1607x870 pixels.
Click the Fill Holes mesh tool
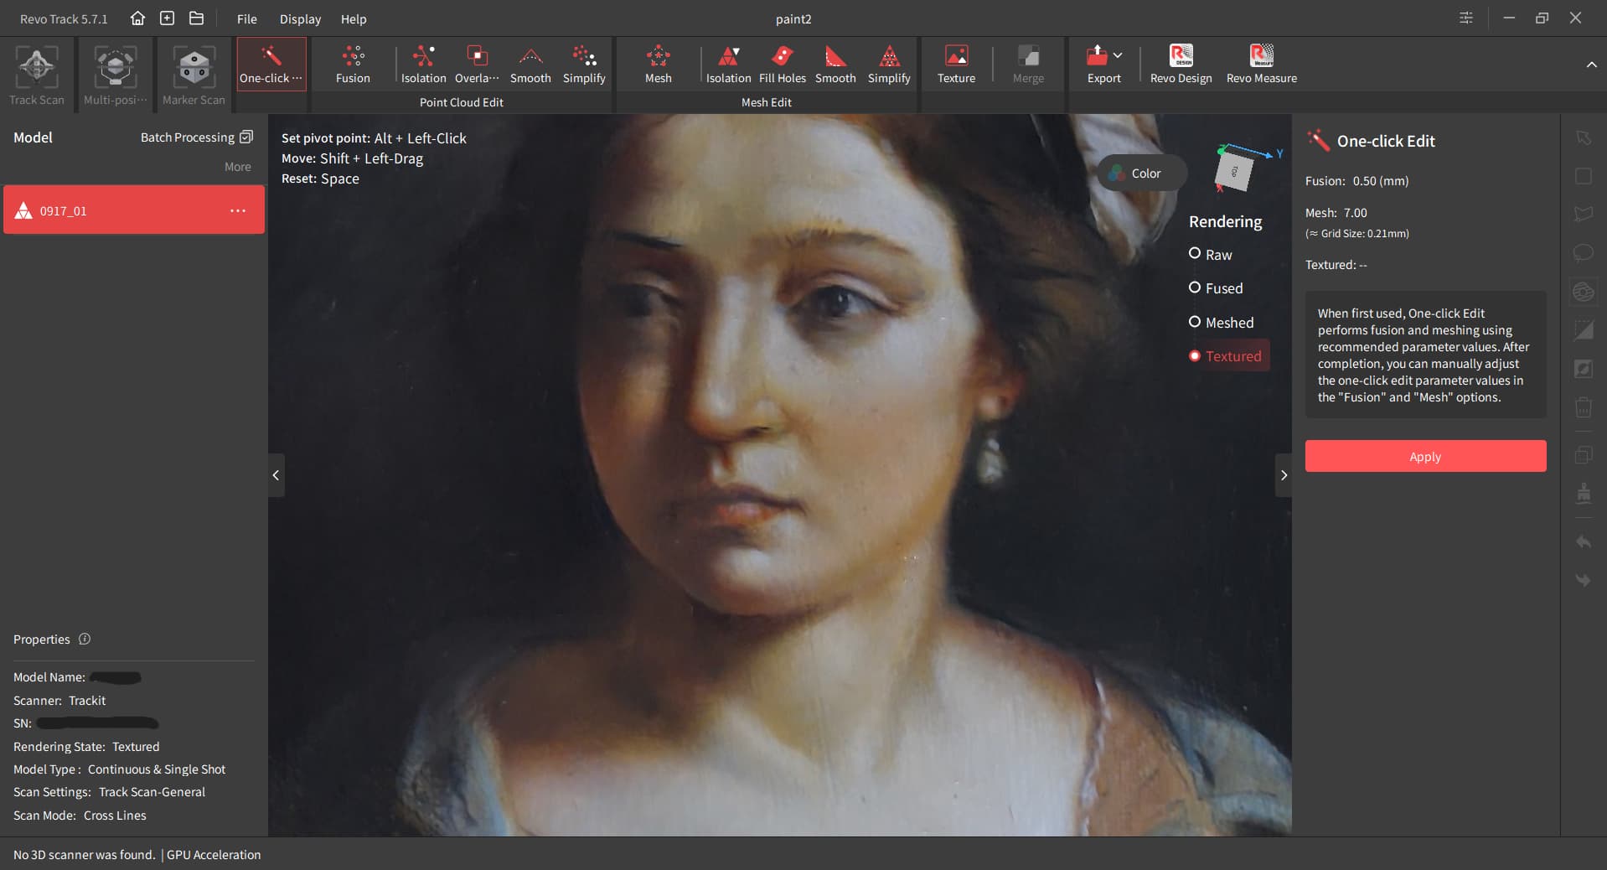pyautogui.click(x=782, y=65)
